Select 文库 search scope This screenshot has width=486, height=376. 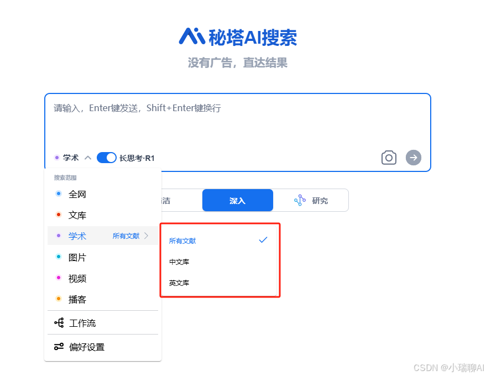point(103,215)
